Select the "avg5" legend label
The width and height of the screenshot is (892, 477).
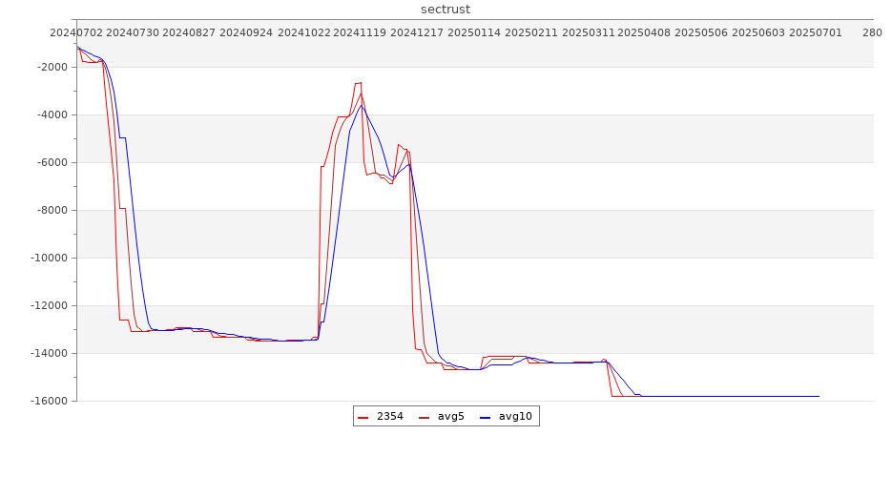[x=451, y=417]
